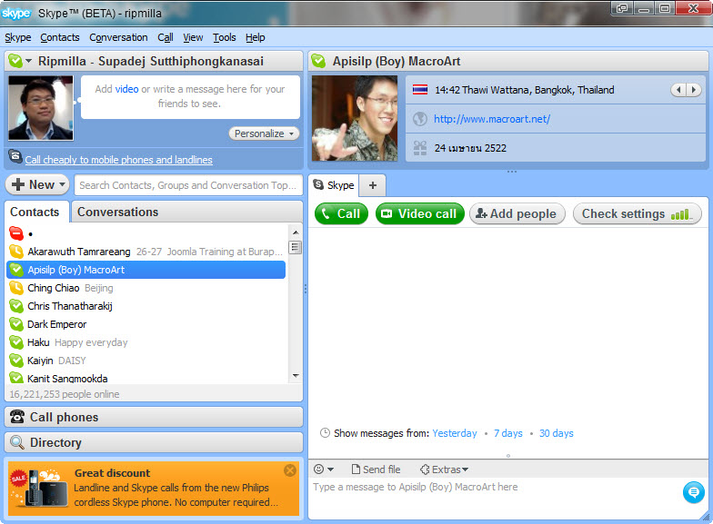This screenshot has height=524, width=713.
Task: Expand the Personalize dropdown
Action: [x=264, y=133]
